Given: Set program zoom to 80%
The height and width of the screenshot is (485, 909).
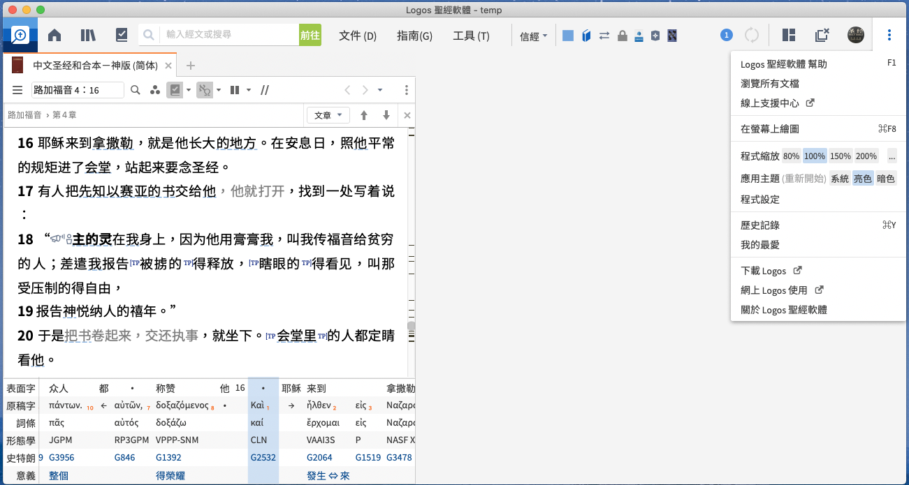Looking at the screenshot, I should 791,156.
